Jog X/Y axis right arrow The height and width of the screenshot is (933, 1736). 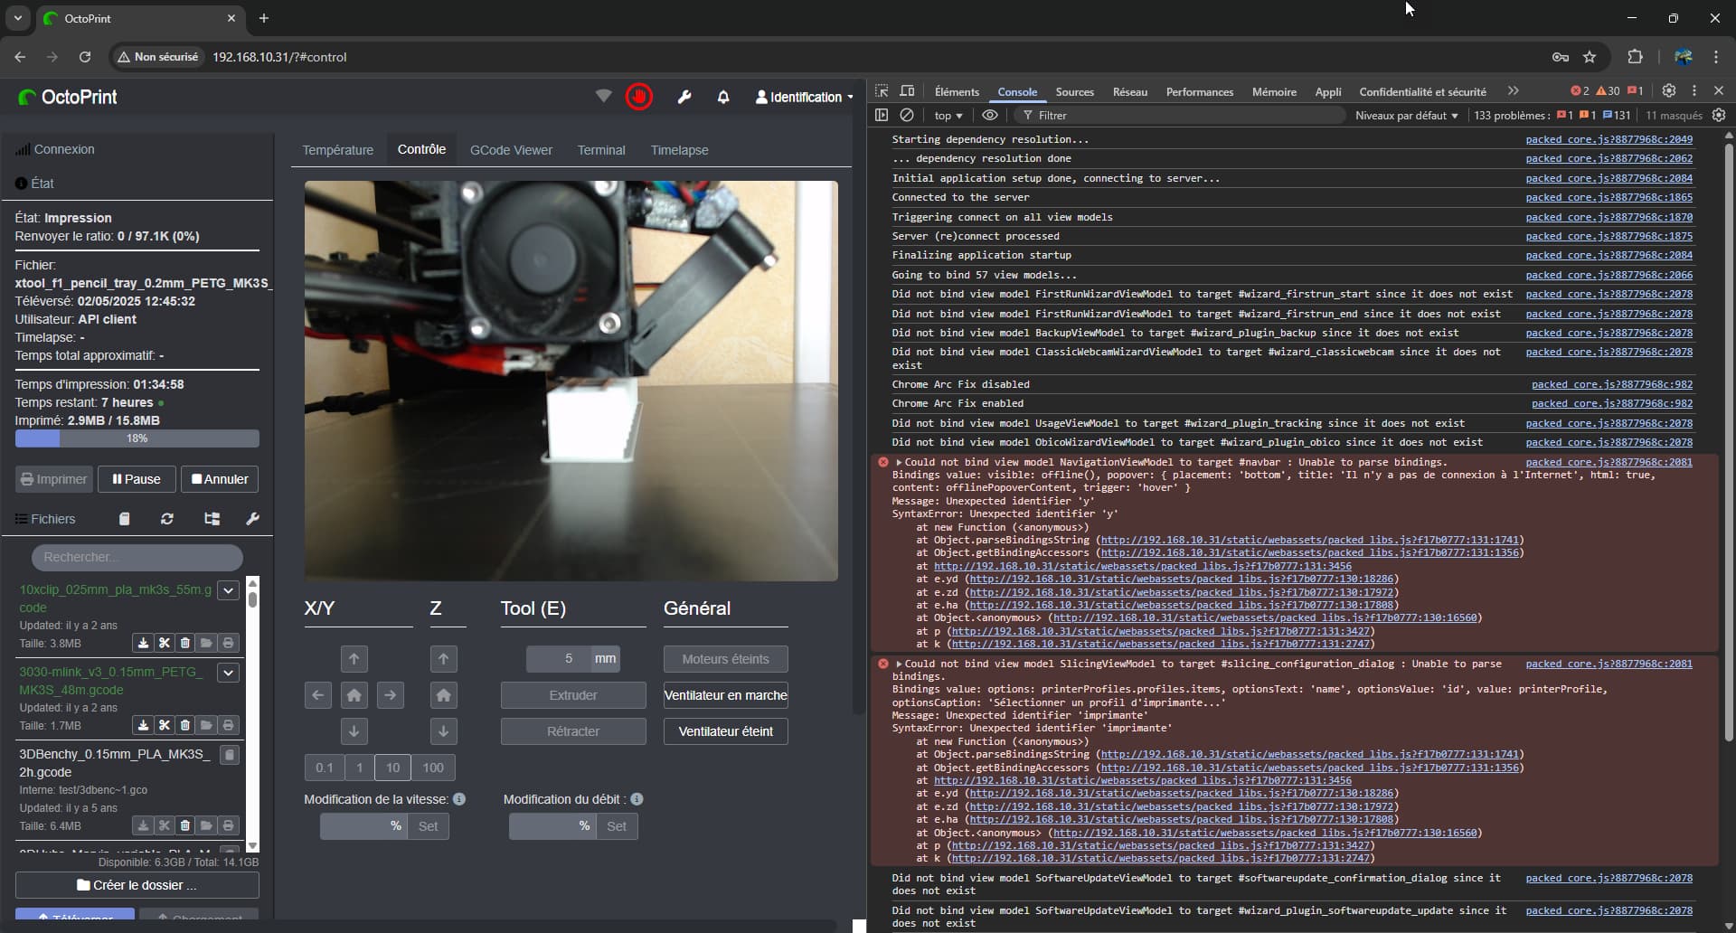(x=391, y=695)
